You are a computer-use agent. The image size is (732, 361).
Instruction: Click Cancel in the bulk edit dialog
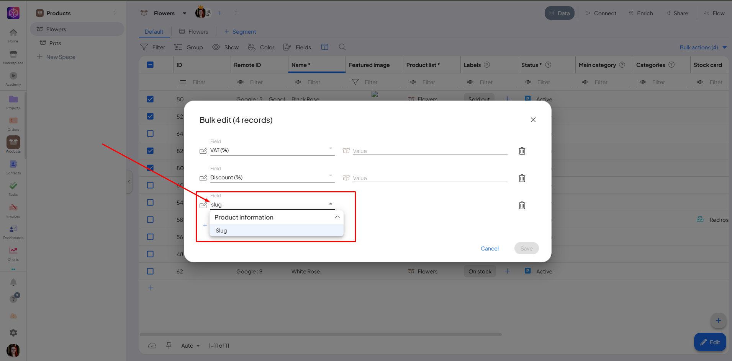[x=490, y=249]
